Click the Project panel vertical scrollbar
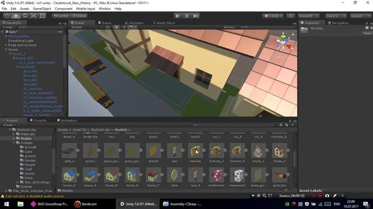Viewport: 373px width, 209px height. click(295, 158)
